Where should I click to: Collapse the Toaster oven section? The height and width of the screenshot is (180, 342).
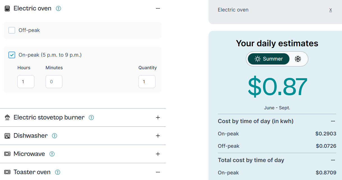(158, 172)
